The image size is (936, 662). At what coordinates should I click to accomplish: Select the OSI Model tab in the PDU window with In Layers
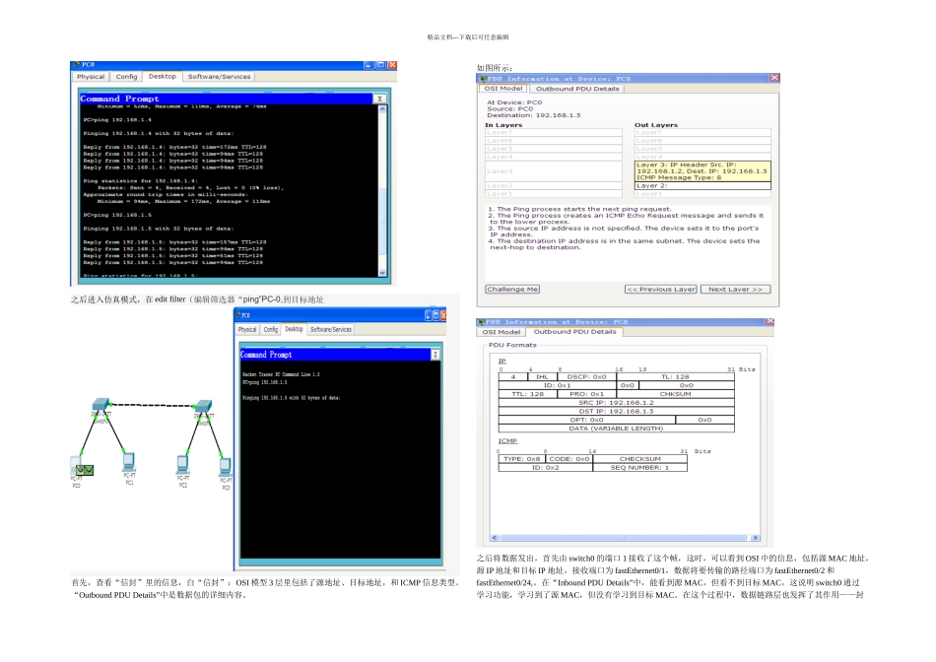pos(502,89)
